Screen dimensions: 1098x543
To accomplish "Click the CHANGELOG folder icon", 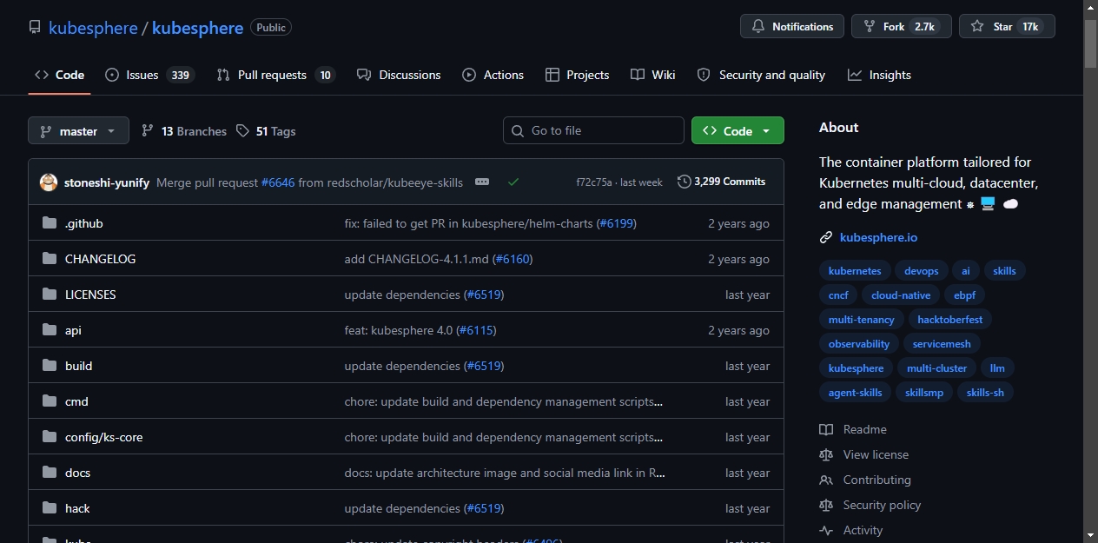I will coord(50,259).
